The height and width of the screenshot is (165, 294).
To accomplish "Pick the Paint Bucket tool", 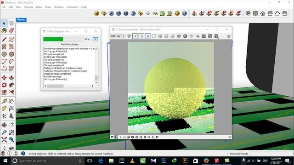I will pyautogui.click(x=4, y=31).
